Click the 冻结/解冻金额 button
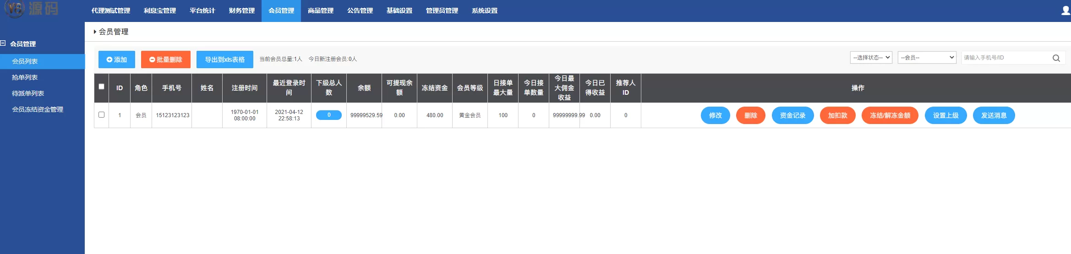Image resolution: width=1071 pixels, height=254 pixels. tap(890, 115)
